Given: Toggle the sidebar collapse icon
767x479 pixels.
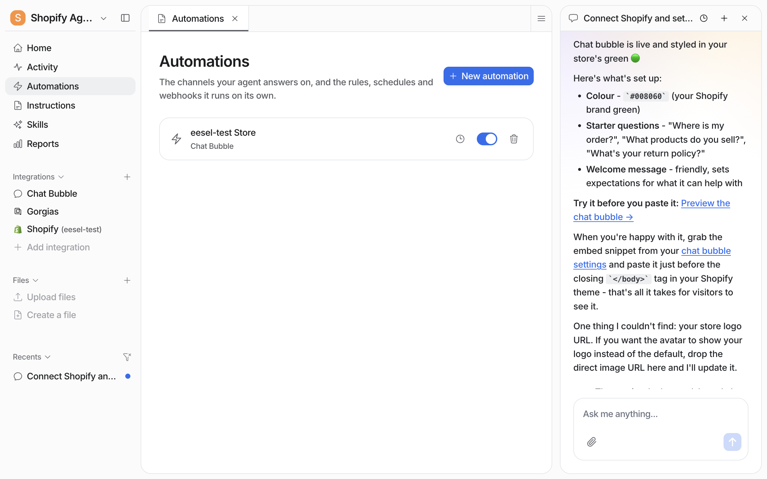Looking at the screenshot, I should coord(125,18).
